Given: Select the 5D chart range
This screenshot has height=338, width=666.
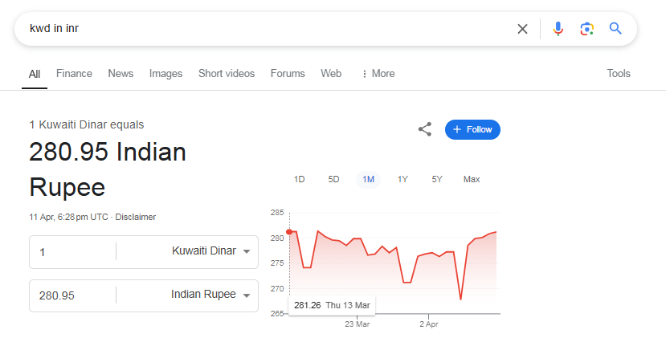Looking at the screenshot, I should pyautogui.click(x=334, y=179).
